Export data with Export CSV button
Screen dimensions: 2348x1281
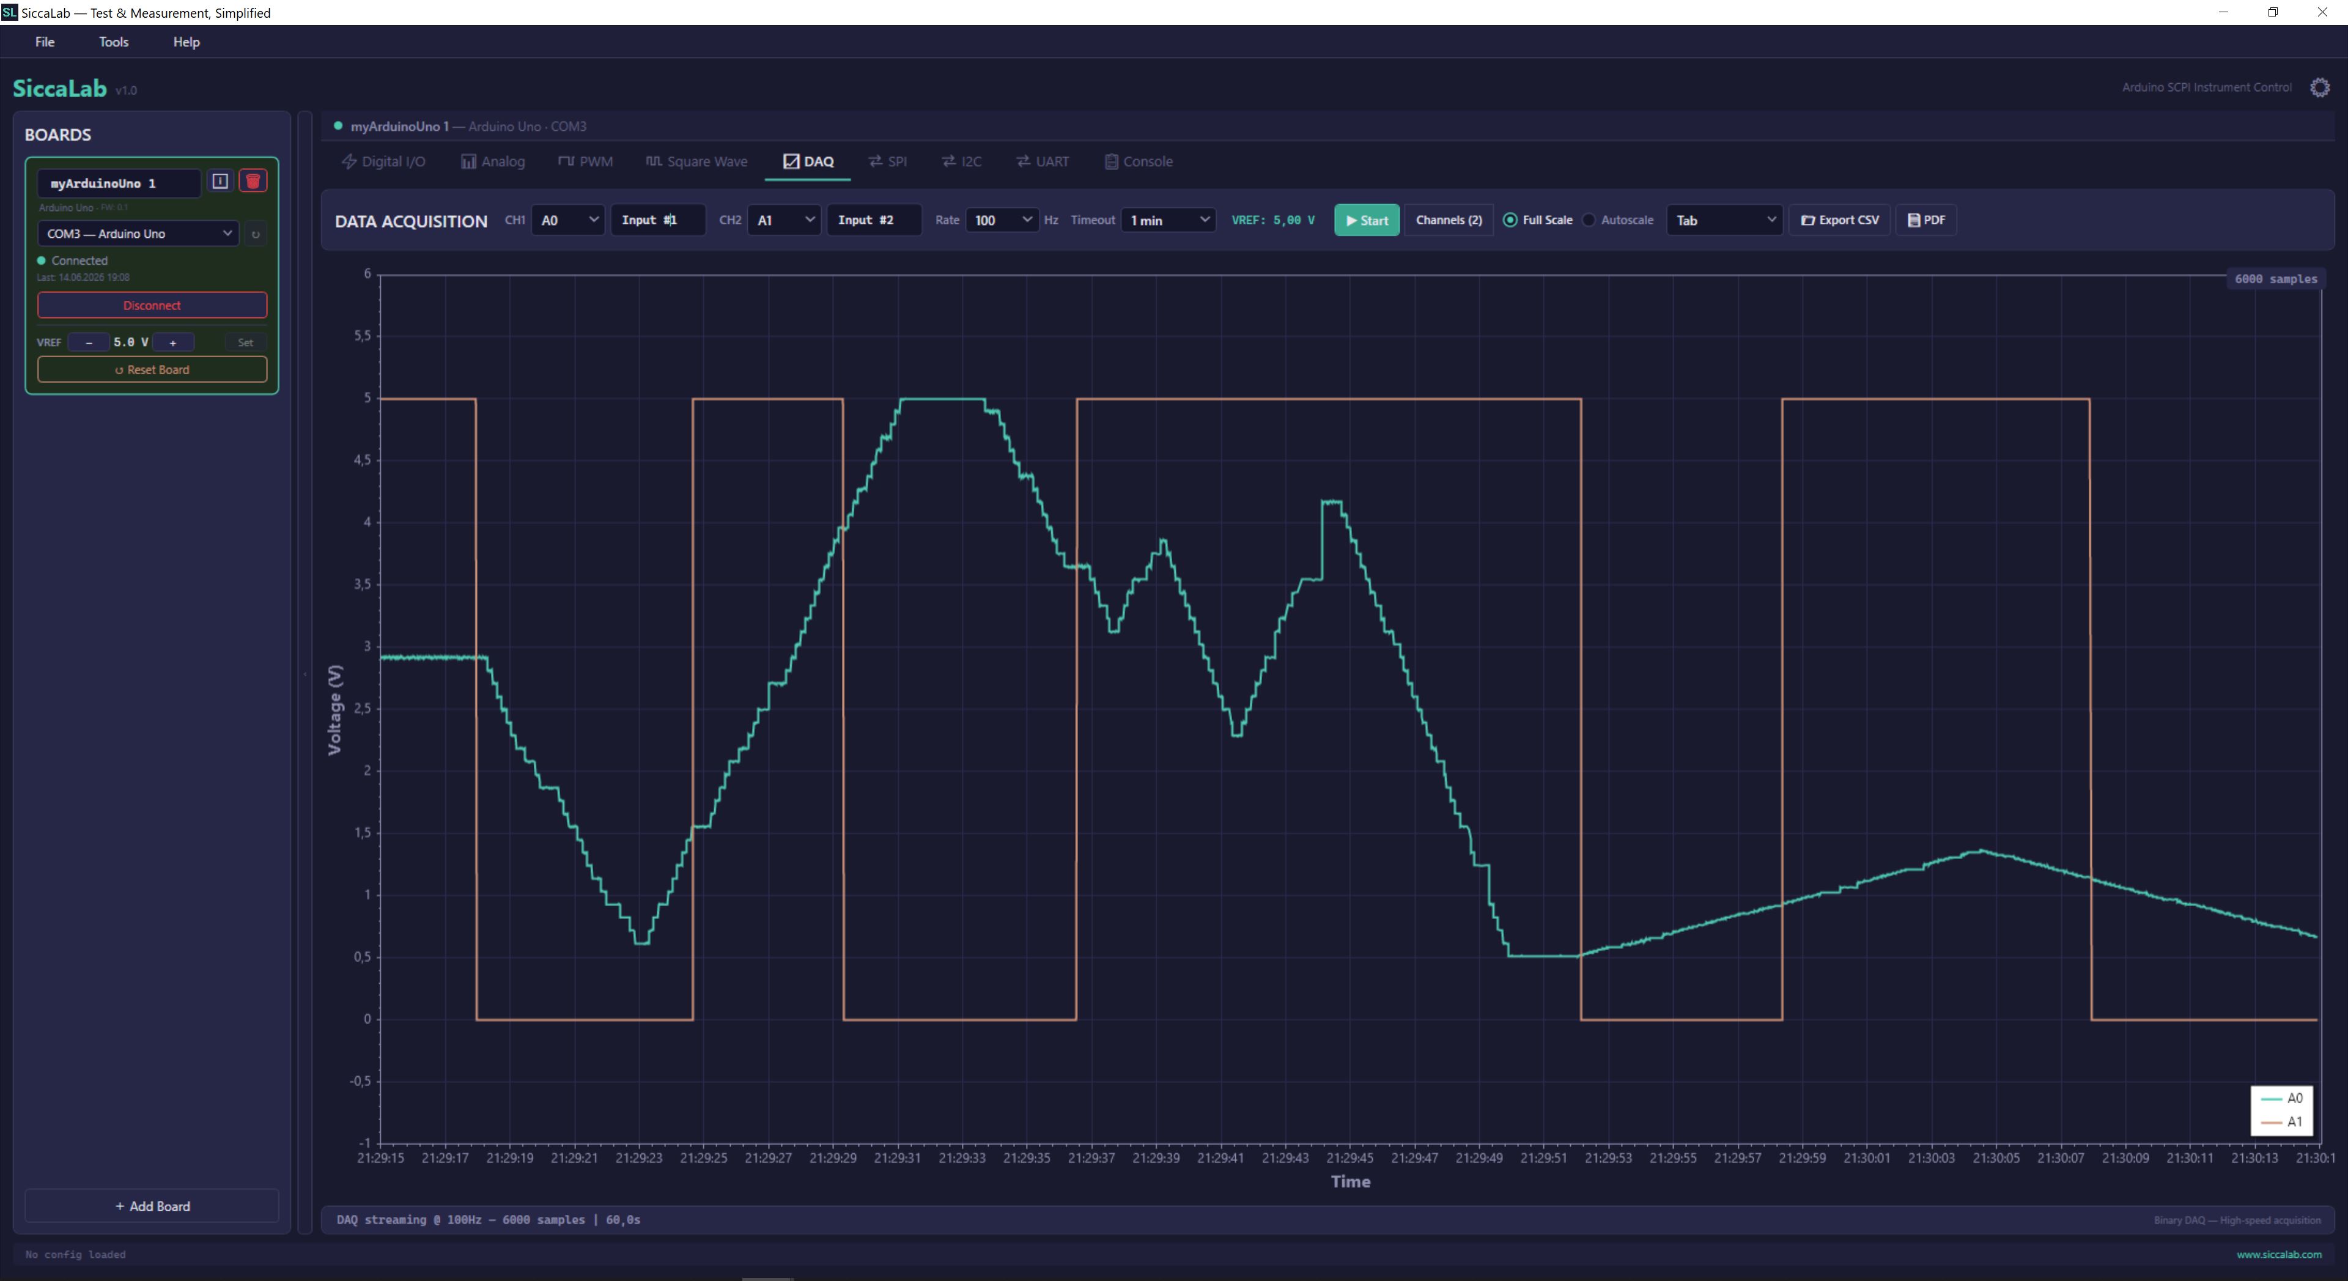tap(1839, 220)
